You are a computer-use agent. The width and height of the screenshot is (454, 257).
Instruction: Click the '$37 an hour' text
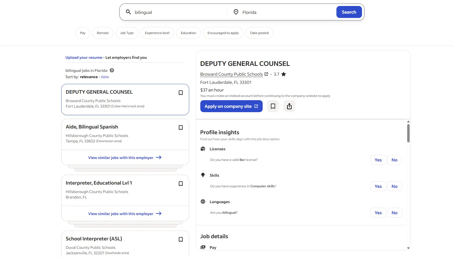[x=212, y=90]
